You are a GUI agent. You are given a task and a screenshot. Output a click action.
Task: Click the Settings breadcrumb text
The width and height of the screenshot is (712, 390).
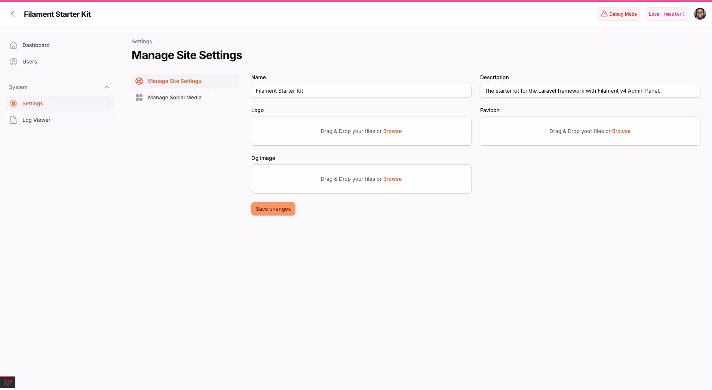(x=142, y=41)
